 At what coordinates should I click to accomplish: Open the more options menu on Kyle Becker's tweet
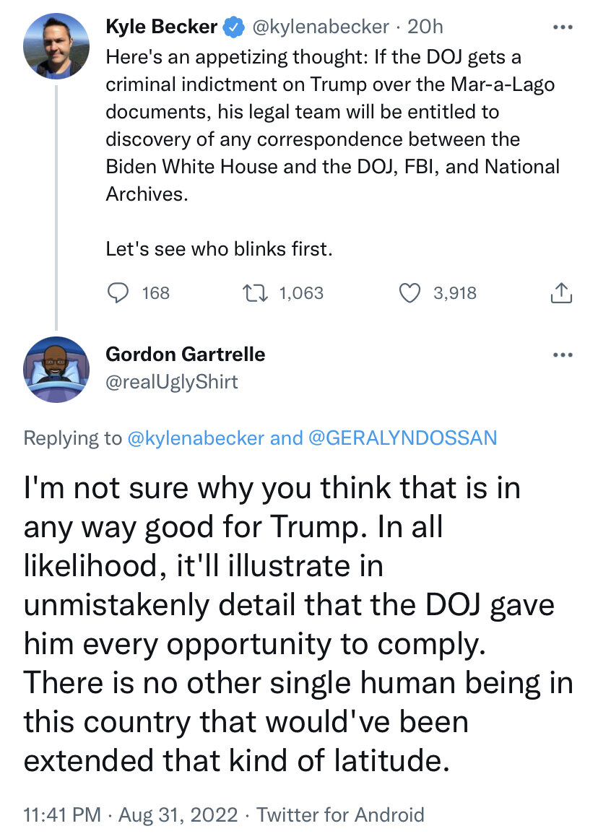562,27
